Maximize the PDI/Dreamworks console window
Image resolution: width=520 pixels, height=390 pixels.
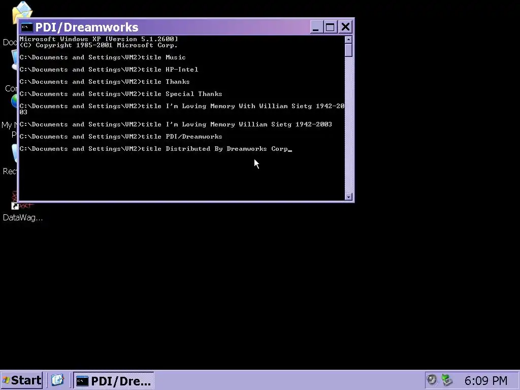[x=330, y=27]
